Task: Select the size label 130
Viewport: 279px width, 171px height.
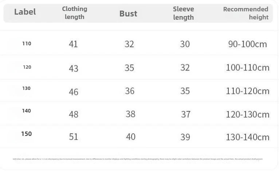Action: [27, 88]
